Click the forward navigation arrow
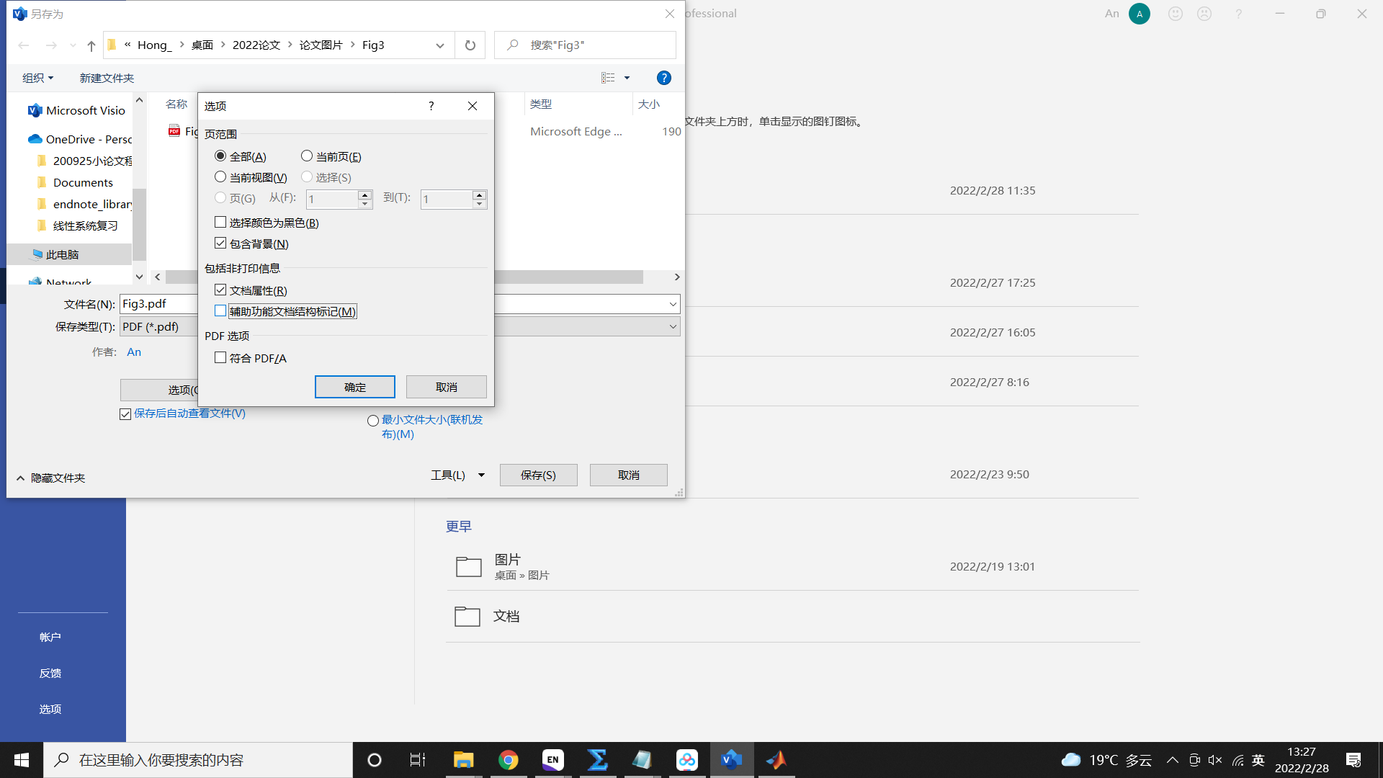The width and height of the screenshot is (1383, 778). coord(51,45)
